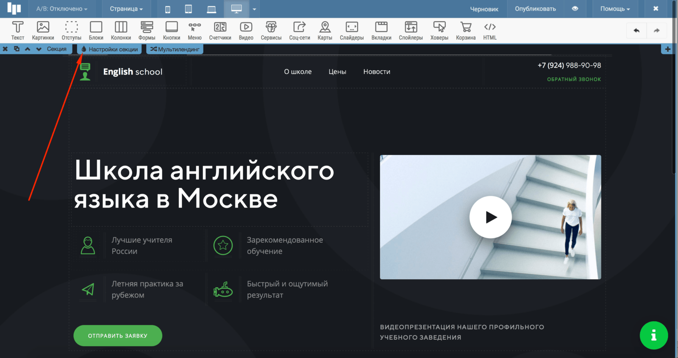The image size is (678, 358).
Task: Select the text Летняя практика за рубежом
Action: [147, 289]
